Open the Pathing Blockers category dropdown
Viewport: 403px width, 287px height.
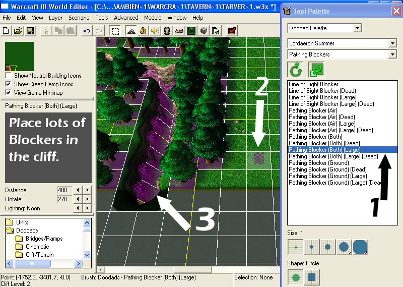click(x=342, y=54)
